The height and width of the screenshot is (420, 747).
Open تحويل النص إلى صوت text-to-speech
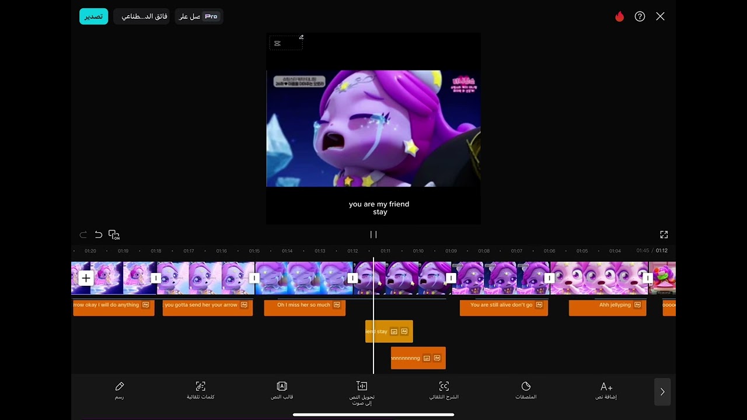362,393
